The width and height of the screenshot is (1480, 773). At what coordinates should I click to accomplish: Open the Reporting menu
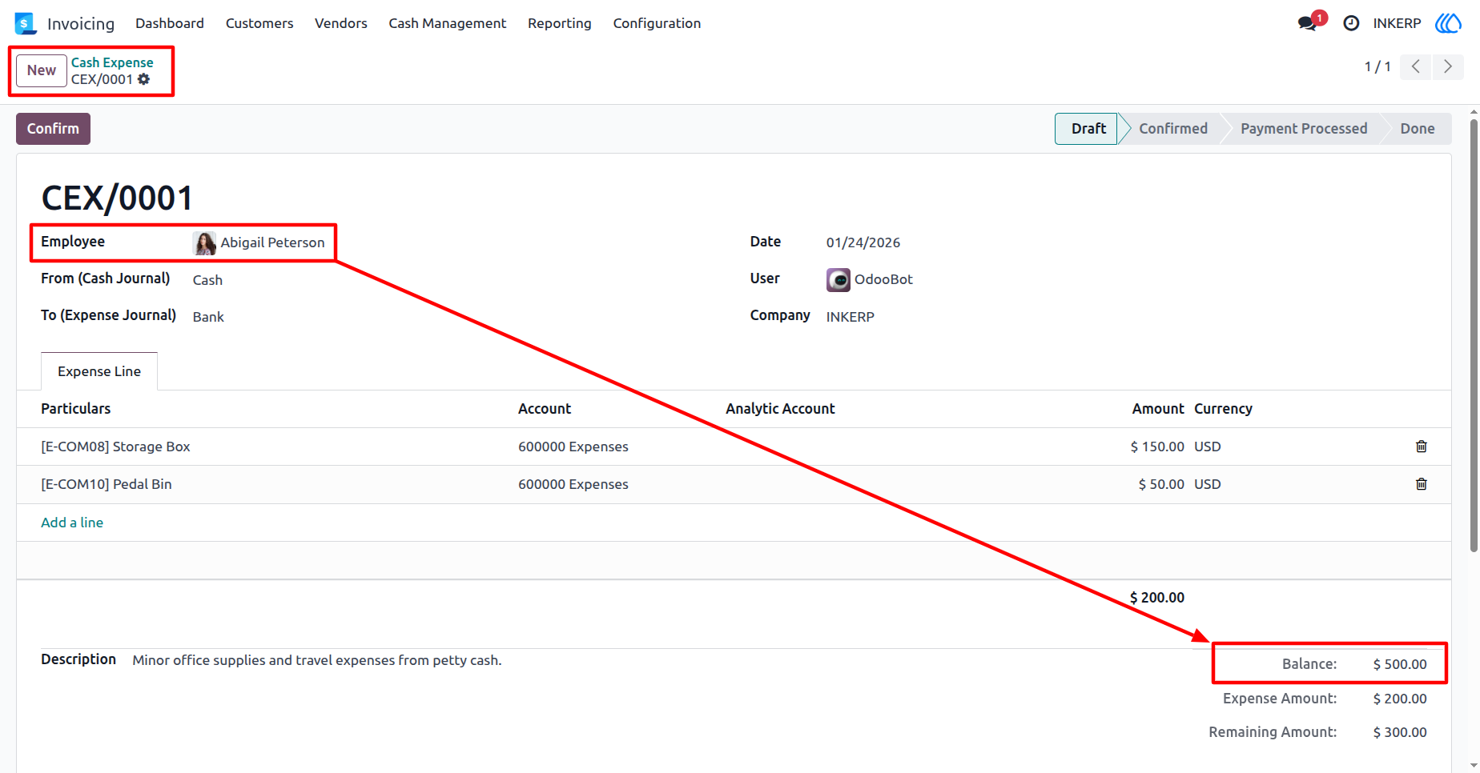tap(560, 23)
